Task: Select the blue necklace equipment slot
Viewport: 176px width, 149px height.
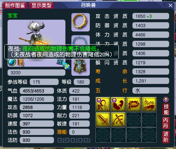Action: click(80, 40)
